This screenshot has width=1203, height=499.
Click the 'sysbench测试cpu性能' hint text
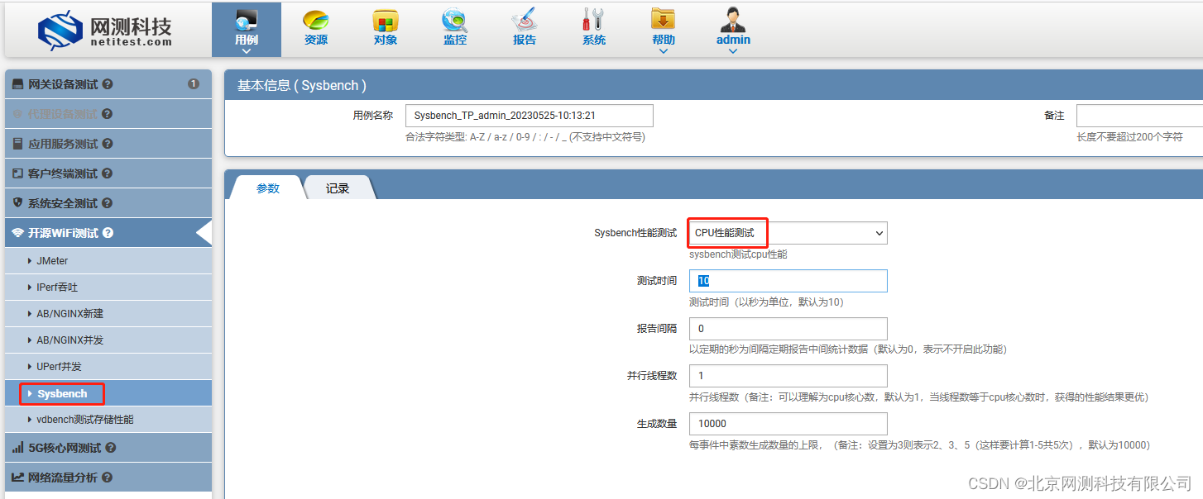738,254
